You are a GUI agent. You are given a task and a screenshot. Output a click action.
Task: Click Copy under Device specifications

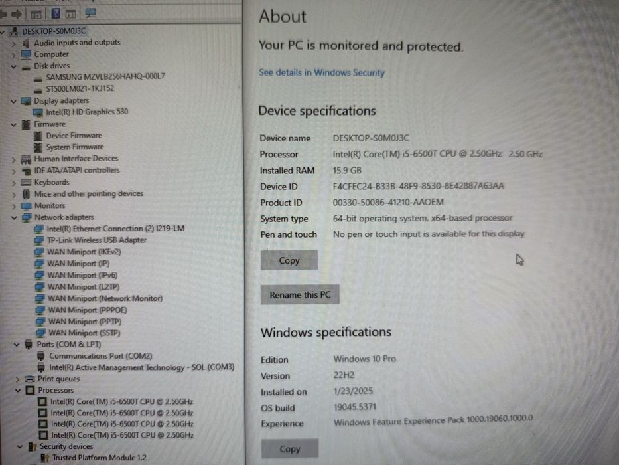[289, 260]
